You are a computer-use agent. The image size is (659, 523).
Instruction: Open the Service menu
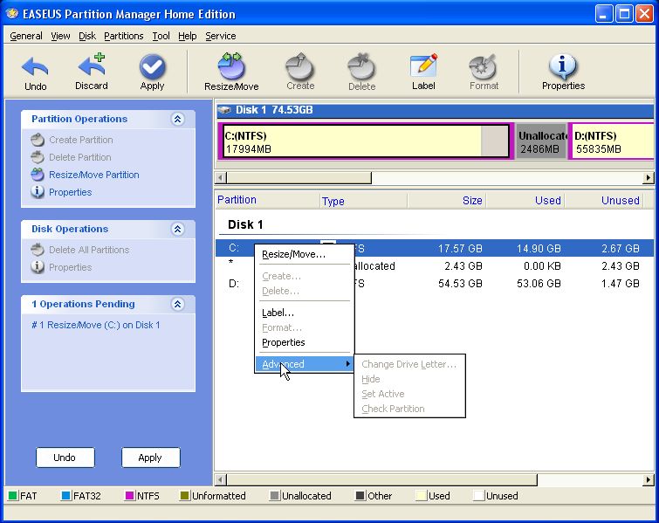pyautogui.click(x=221, y=36)
